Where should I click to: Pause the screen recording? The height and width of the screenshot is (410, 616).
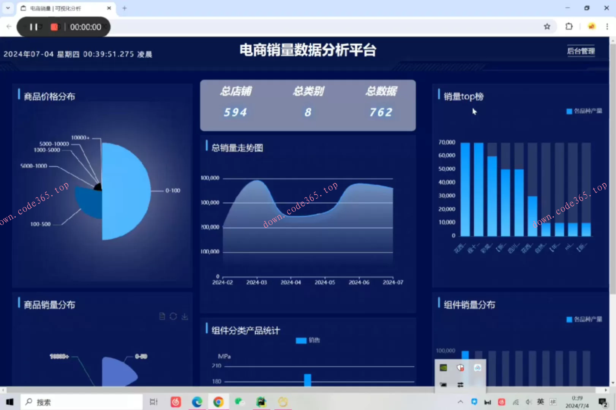33,27
